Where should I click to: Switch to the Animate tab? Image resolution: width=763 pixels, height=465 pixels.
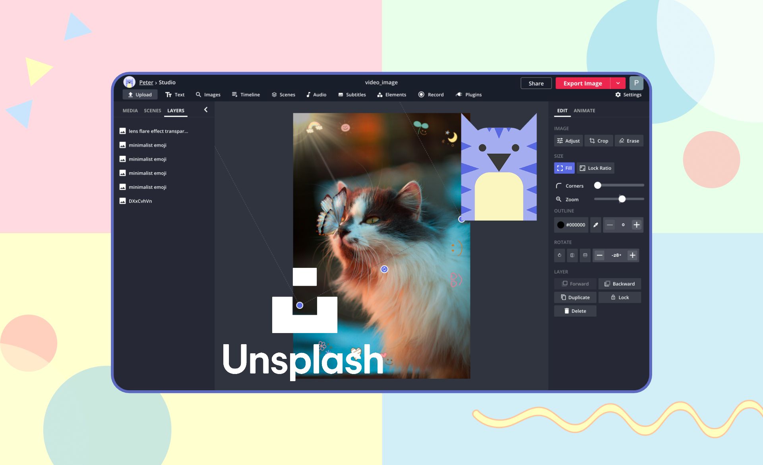[x=584, y=110]
